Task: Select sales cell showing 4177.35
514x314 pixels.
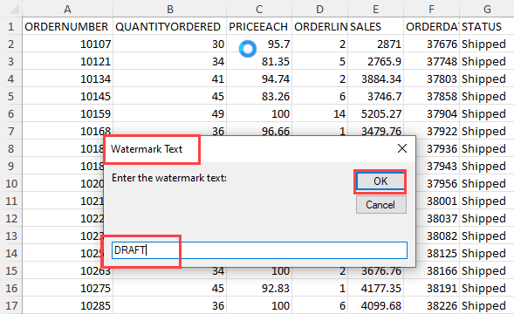Action: click(x=375, y=288)
